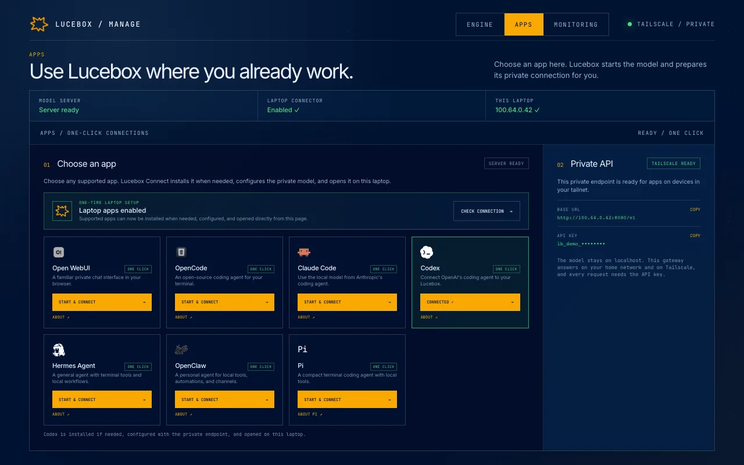Click the One Click badge on Codex
This screenshot has width=744, height=465.
[506, 269]
